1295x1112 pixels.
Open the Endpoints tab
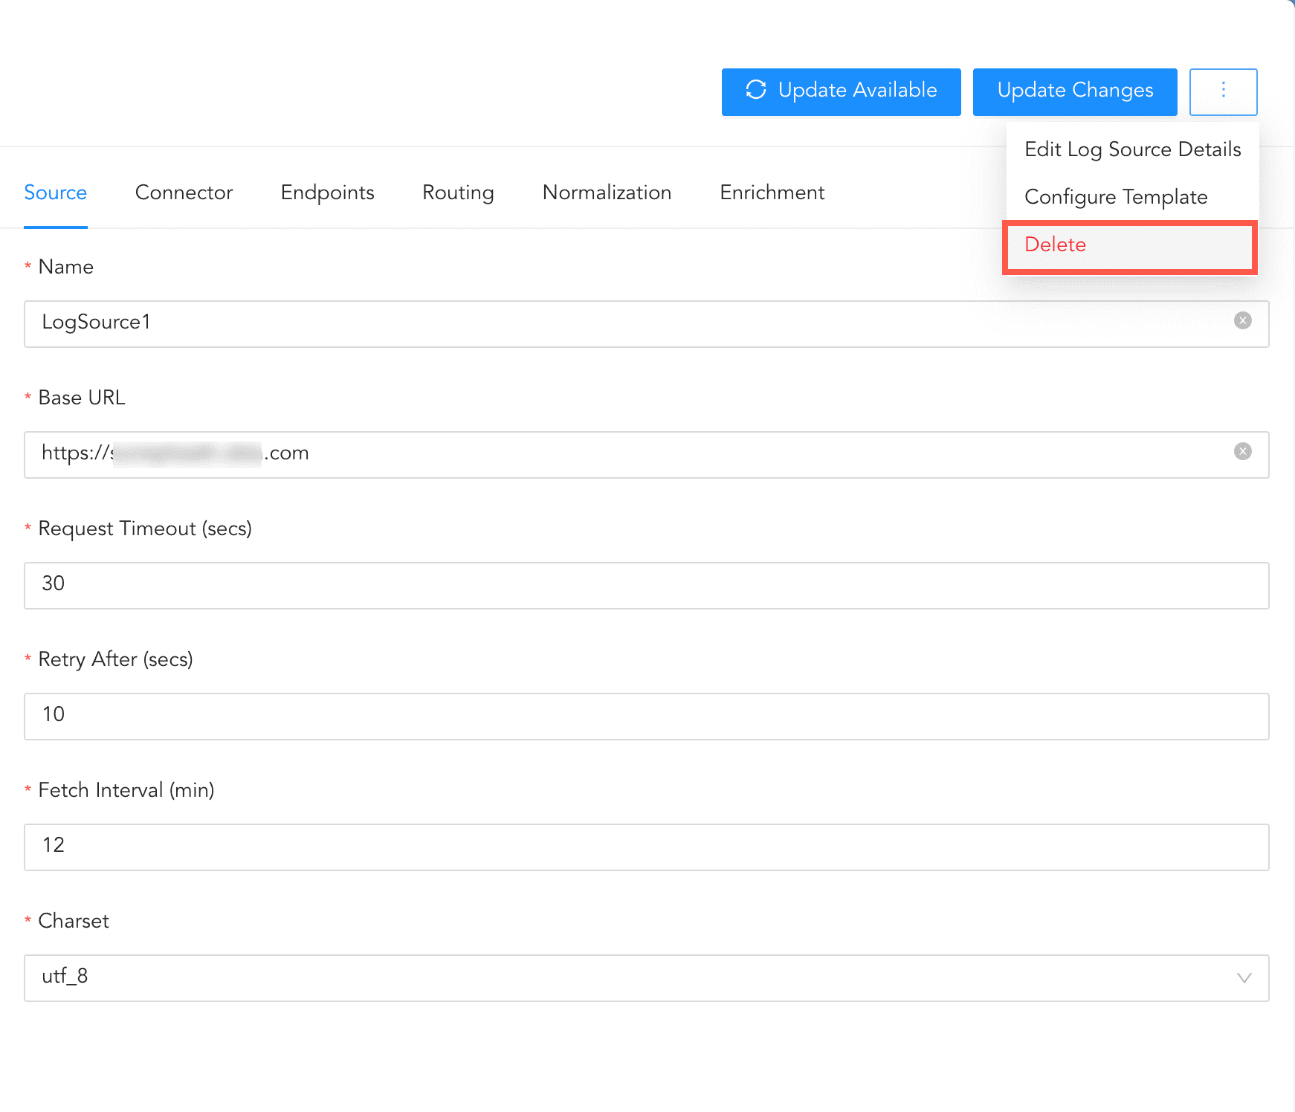pyautogui.click(x=327, y=193)
